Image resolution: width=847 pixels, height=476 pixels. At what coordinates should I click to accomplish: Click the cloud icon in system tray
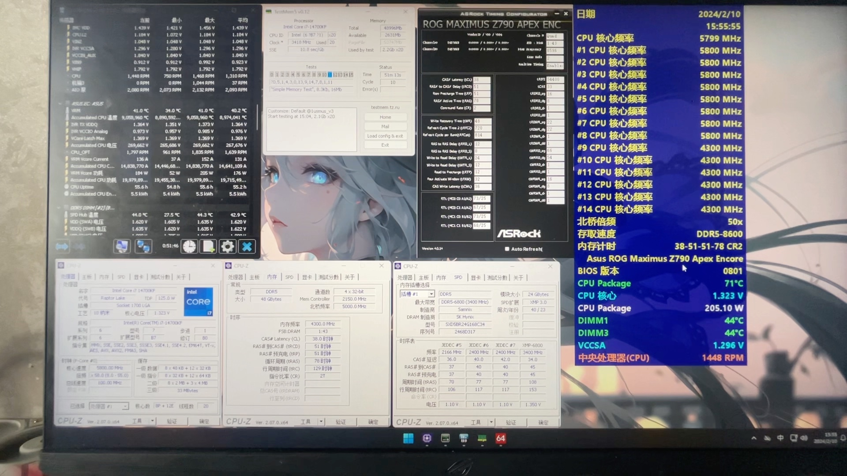pos(768,438)
